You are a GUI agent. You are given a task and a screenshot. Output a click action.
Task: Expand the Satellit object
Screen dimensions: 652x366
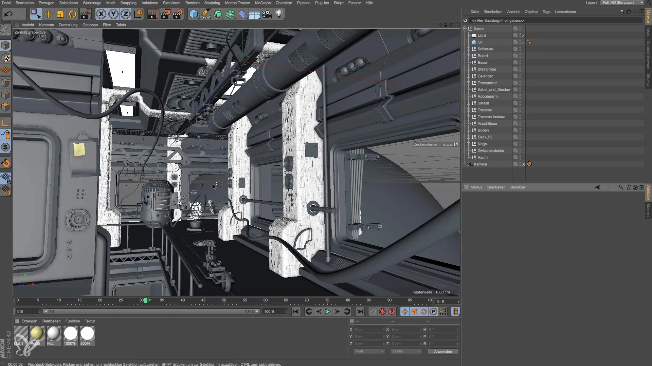point(469,103)
